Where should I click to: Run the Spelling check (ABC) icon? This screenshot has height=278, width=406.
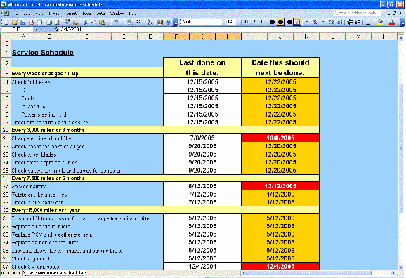tap(67, 22)
